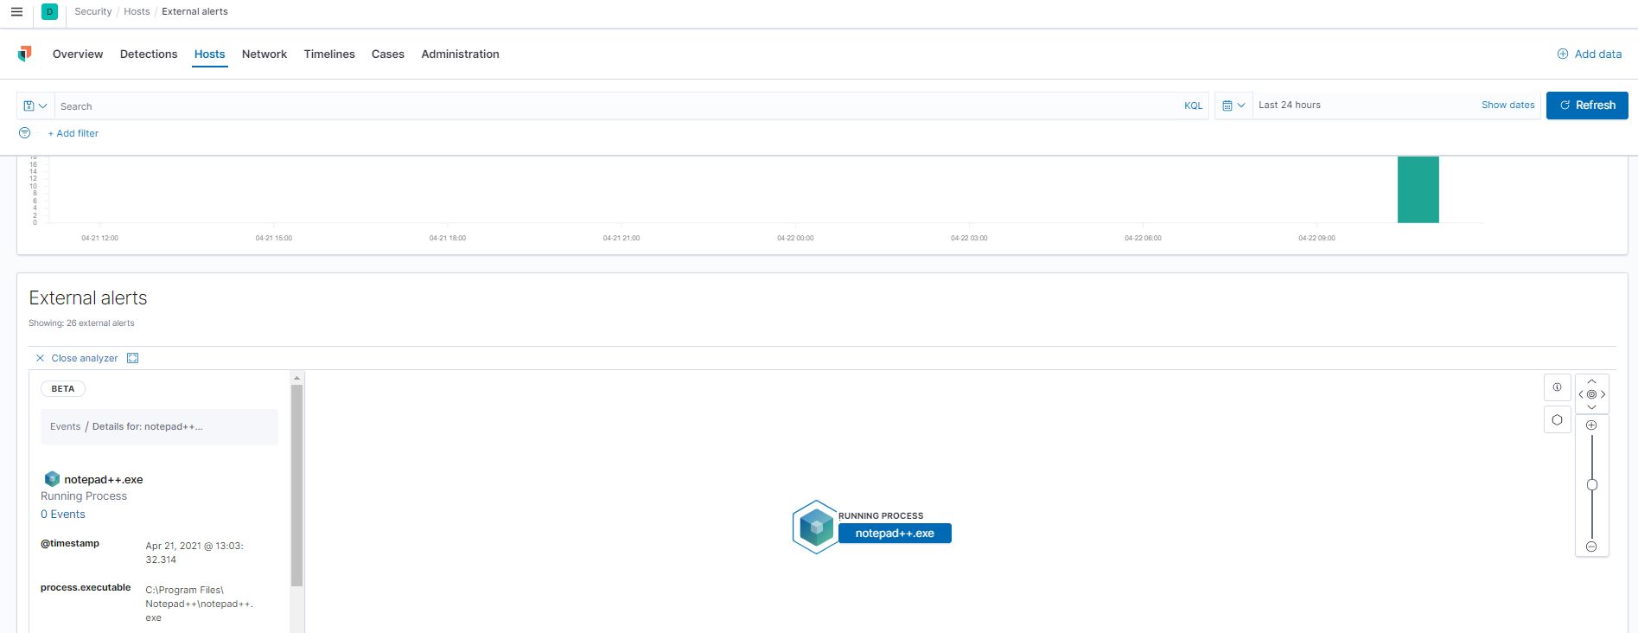
Task: Click the Showing: 26 external alerts text
Action: [81, 323]
